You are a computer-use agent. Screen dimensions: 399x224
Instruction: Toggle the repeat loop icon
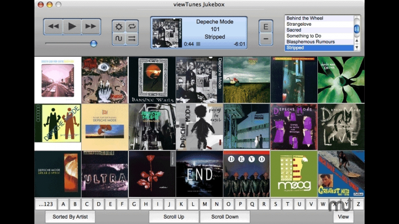pos(132,27)
